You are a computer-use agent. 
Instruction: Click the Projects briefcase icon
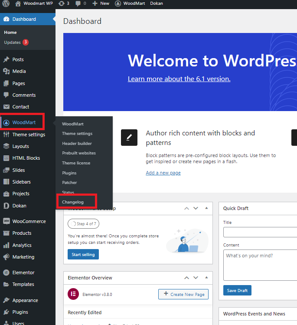(x=7, y=194)
